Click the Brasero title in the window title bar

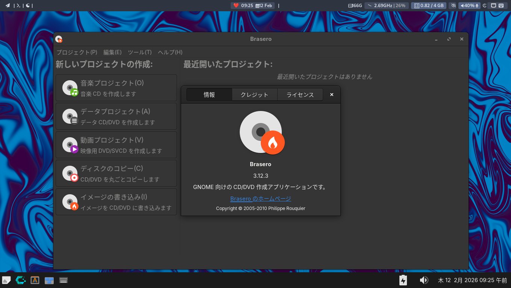click(261, 39)
